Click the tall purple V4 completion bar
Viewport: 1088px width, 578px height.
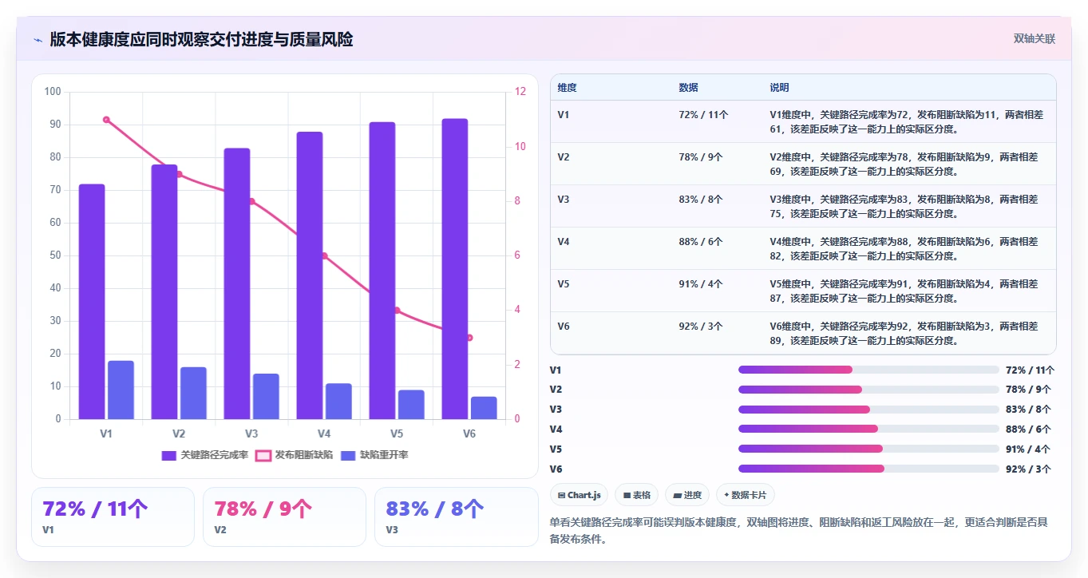coord(310,275)
